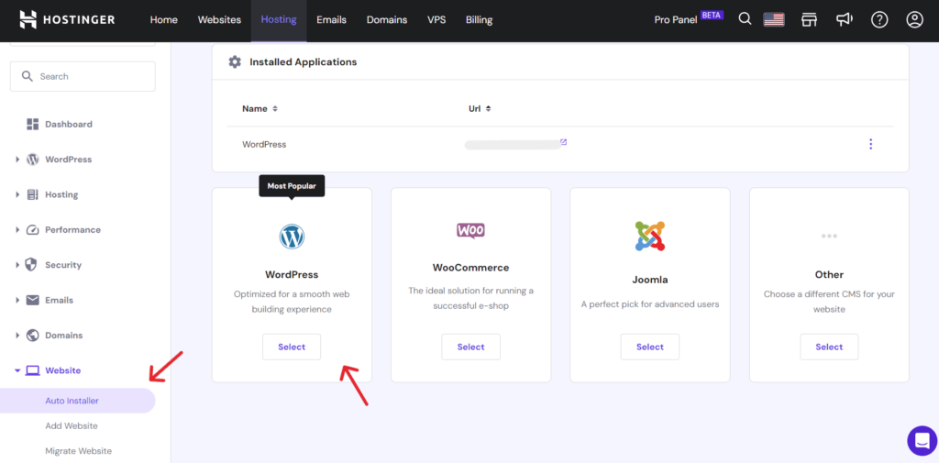Click the BETA badge
This screenshot has width=939, height=463.
[712, 16]
